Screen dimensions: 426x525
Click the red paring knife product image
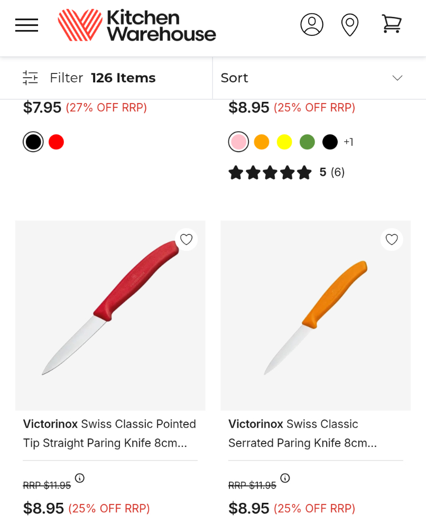[110, 315]
